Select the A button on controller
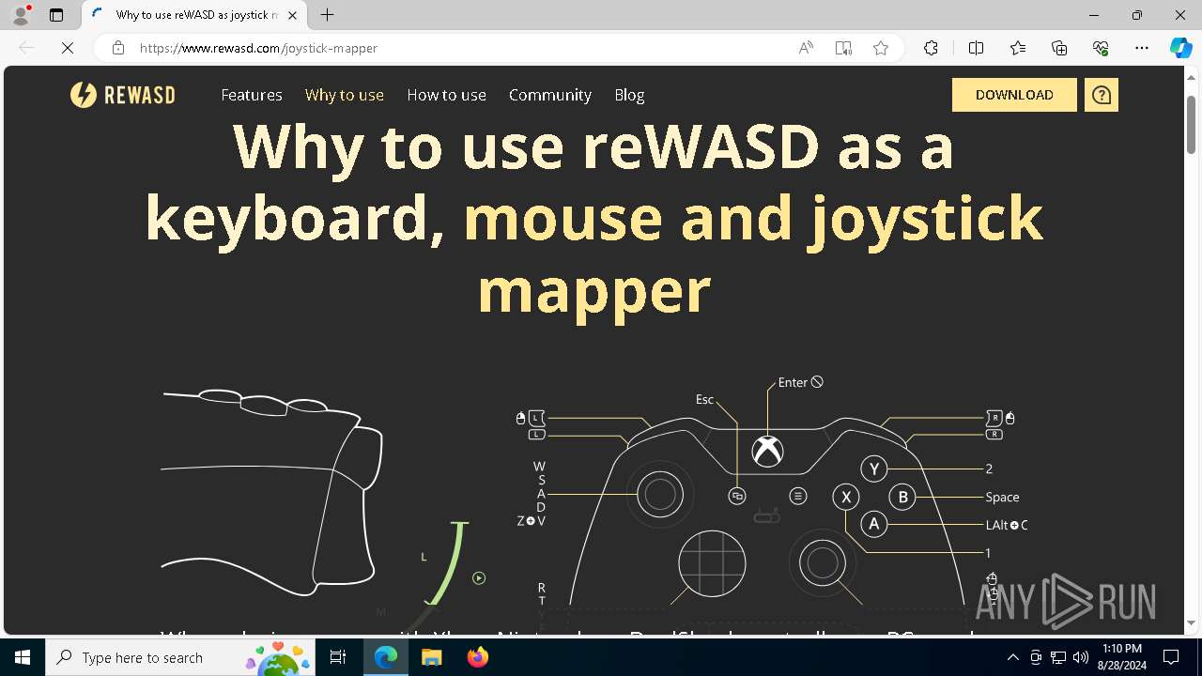The image size is (1202, 676). [874, 524]
